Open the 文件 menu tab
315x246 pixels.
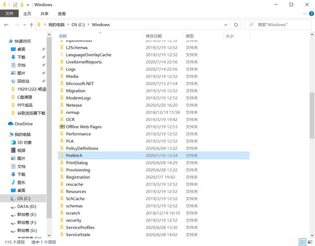point(9,14)
